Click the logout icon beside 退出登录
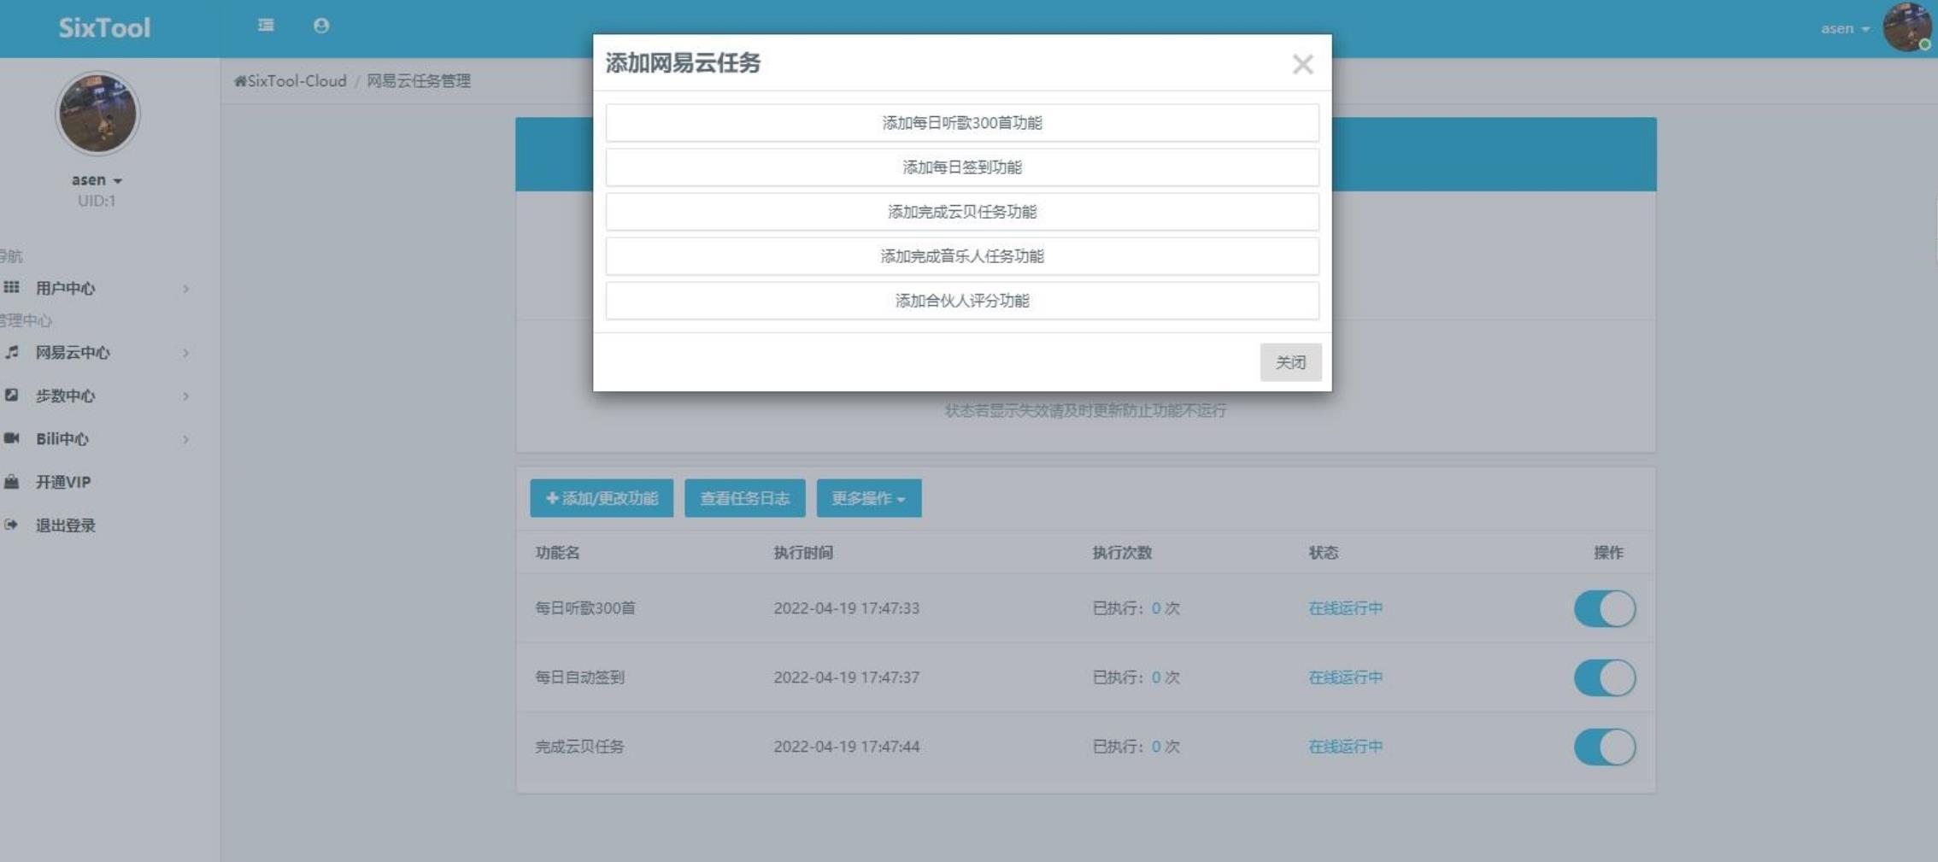The height and width of the screenshot is (862, 1938). pyautogui.click(x=12, y=525)
